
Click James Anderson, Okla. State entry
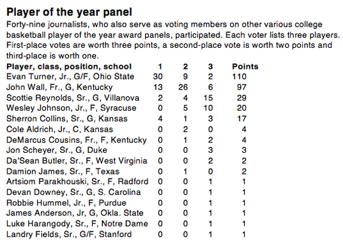(75, 213)
